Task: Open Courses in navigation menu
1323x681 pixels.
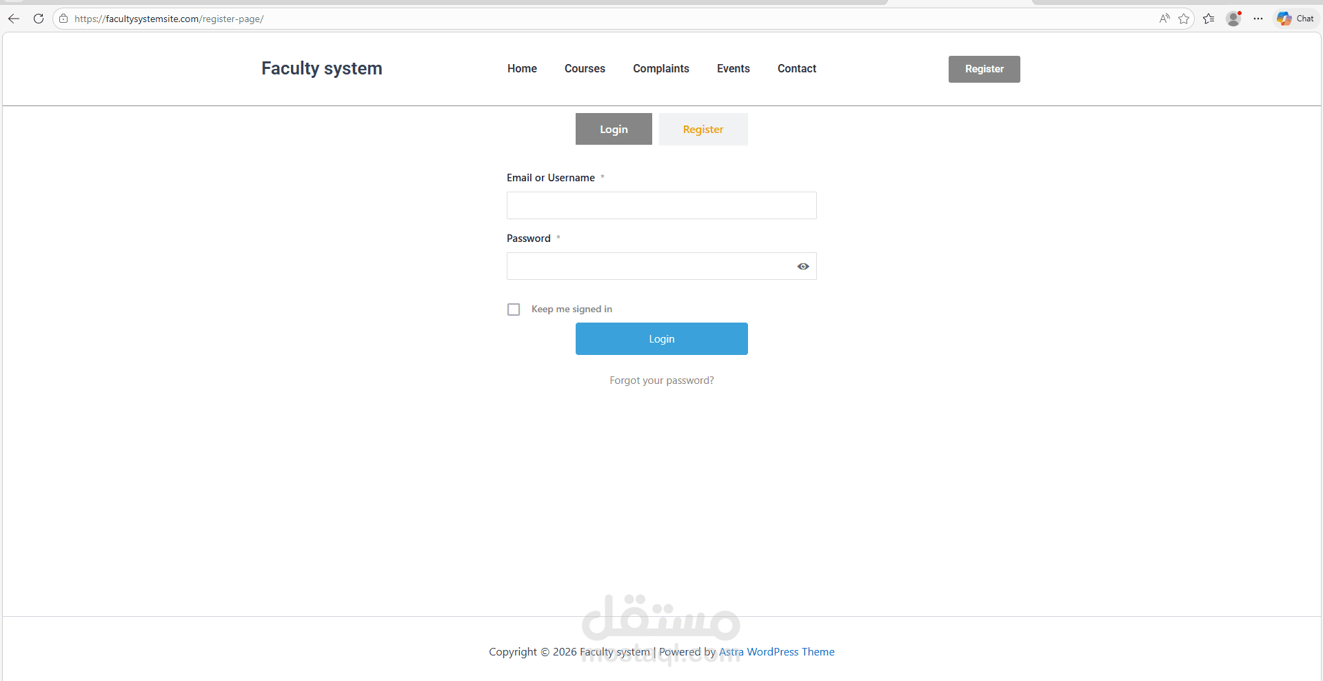Action: 585,69
